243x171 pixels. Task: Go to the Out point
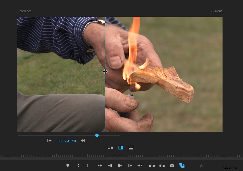click(140, 165)
